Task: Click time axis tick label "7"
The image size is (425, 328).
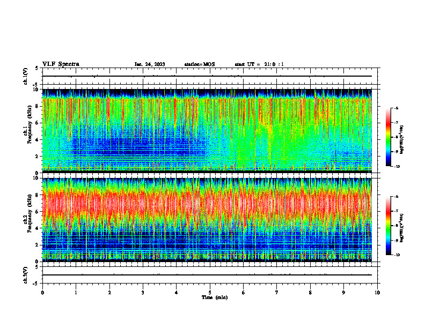Action: (x=277, y=293)
